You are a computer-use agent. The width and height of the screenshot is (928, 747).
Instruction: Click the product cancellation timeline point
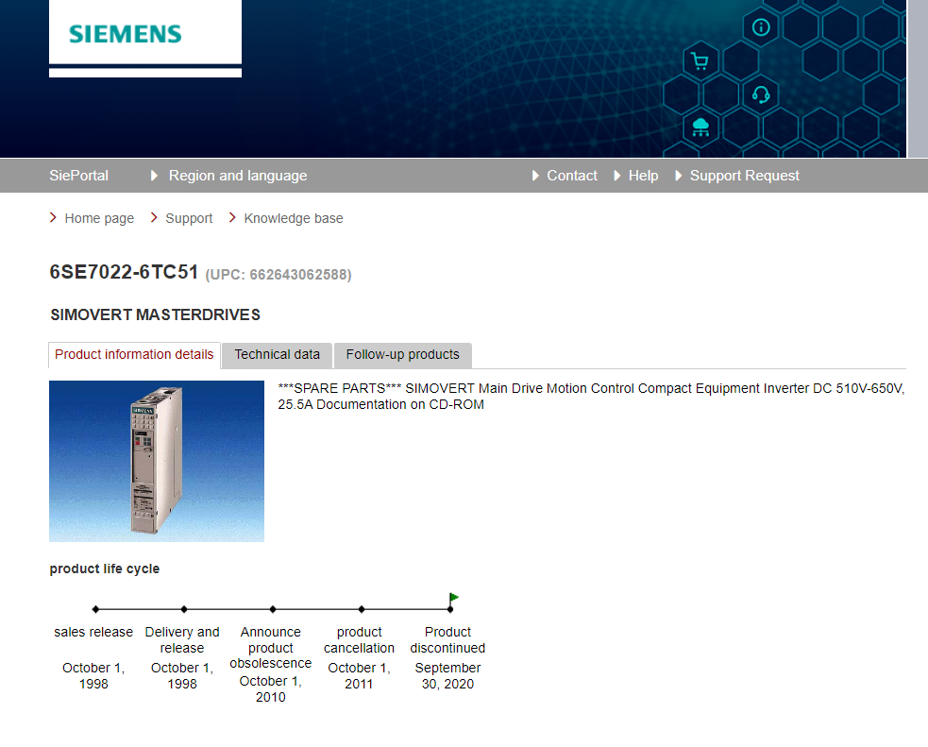click(x=362, y=609)
